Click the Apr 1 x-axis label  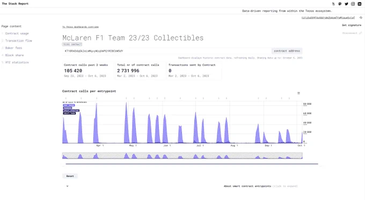(100, 145)
